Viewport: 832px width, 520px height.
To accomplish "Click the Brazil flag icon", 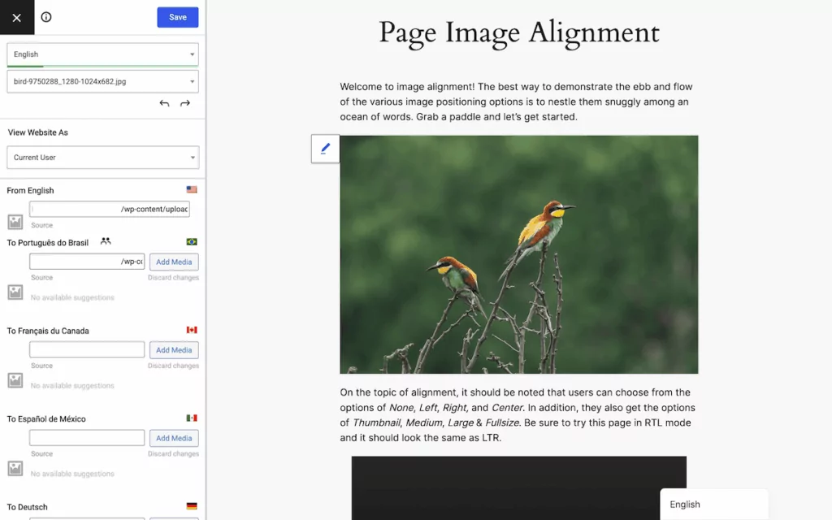I will click(x=192, y=242).
